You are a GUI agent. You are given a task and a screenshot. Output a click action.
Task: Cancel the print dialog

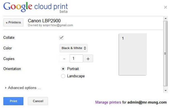38,101
